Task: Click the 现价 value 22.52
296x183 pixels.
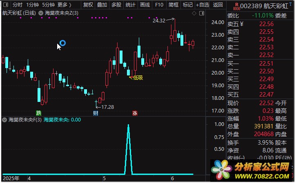Action: tap(266, 103)
